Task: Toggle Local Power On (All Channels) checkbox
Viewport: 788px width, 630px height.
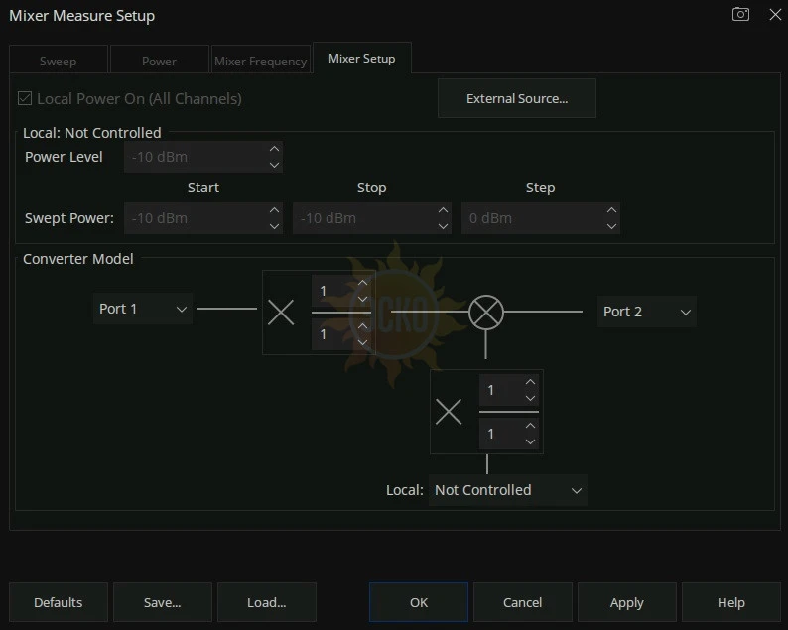Action: tap(26, 99)
